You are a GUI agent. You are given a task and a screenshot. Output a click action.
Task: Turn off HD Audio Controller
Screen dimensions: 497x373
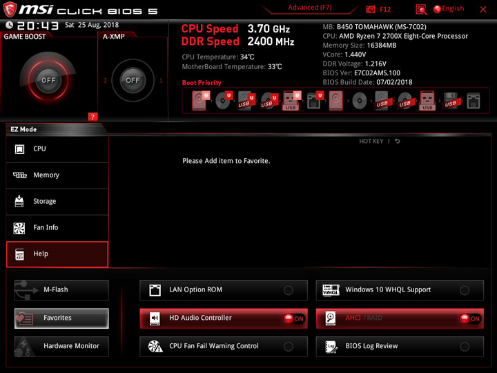[224, 318]
